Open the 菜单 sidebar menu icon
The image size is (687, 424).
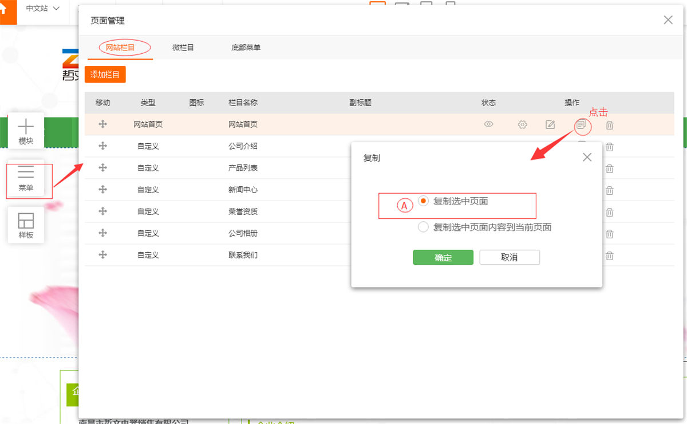[26, 178]
